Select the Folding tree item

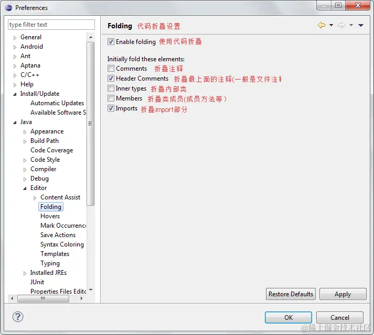tap(51, 207)
